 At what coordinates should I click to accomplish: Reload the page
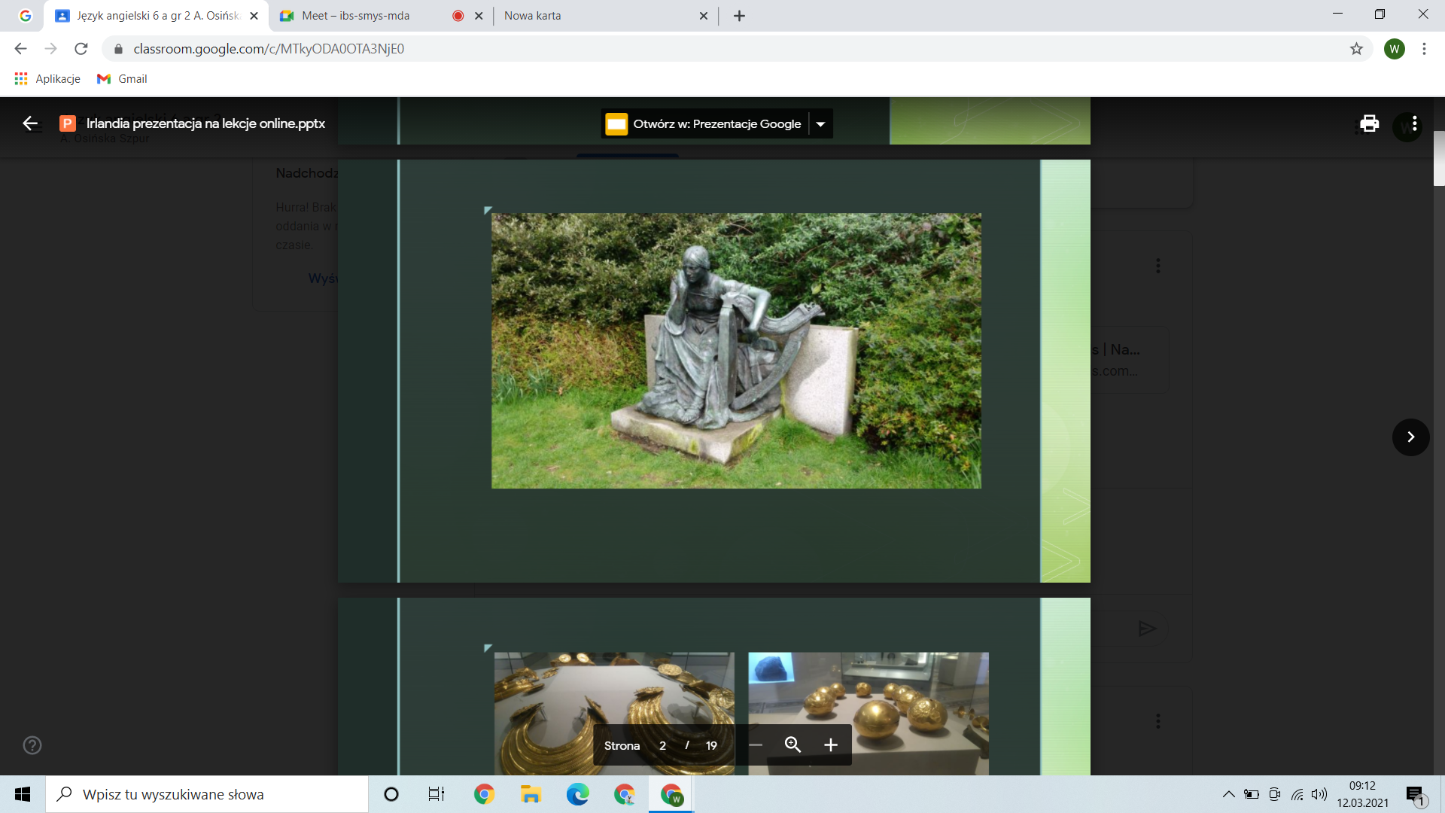point(81,49)
